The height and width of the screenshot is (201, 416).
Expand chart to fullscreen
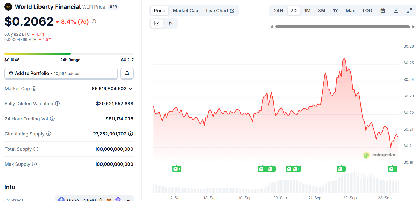pyautogui.click(x=409, y=11)
